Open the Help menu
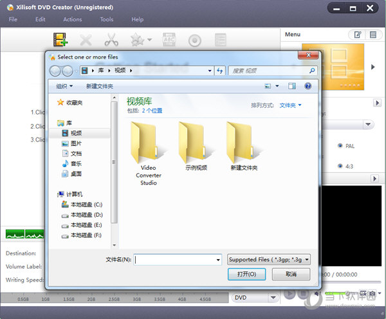Viewport: 386px width, 319px height. tap(137, 19)
